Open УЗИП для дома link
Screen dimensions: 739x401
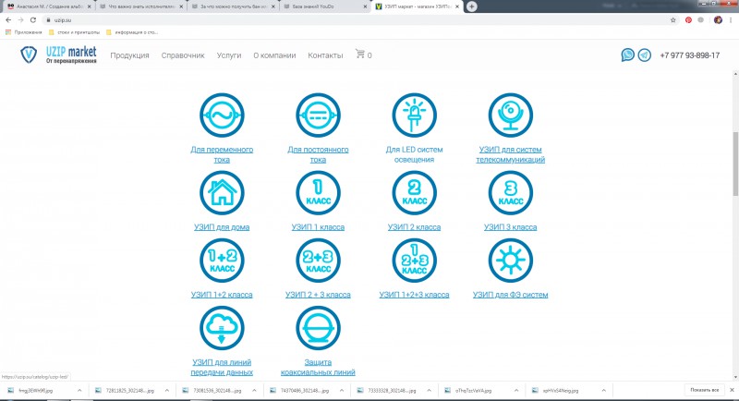tap(222, 227)
